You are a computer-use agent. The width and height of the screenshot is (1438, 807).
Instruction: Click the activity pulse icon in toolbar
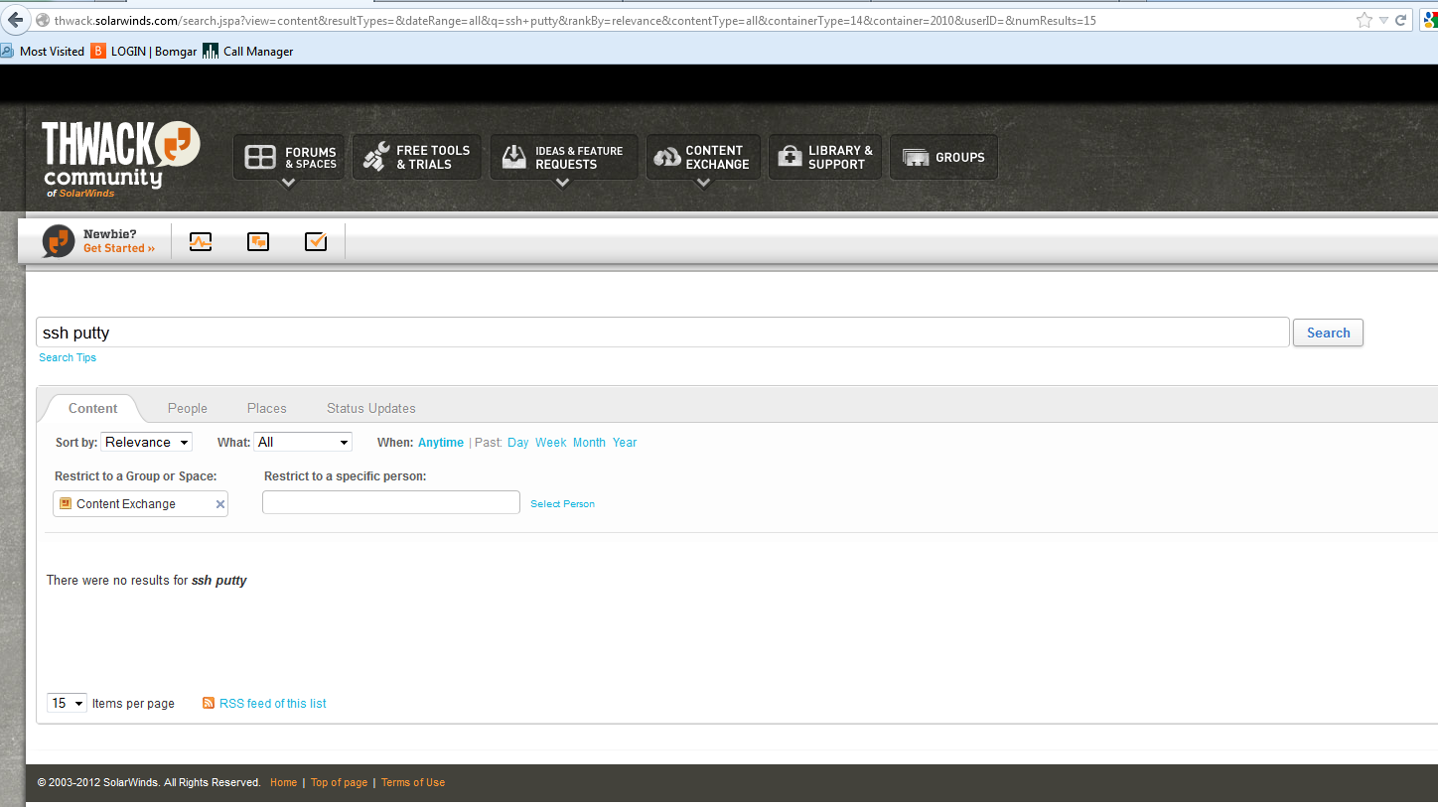coord(201,241)
